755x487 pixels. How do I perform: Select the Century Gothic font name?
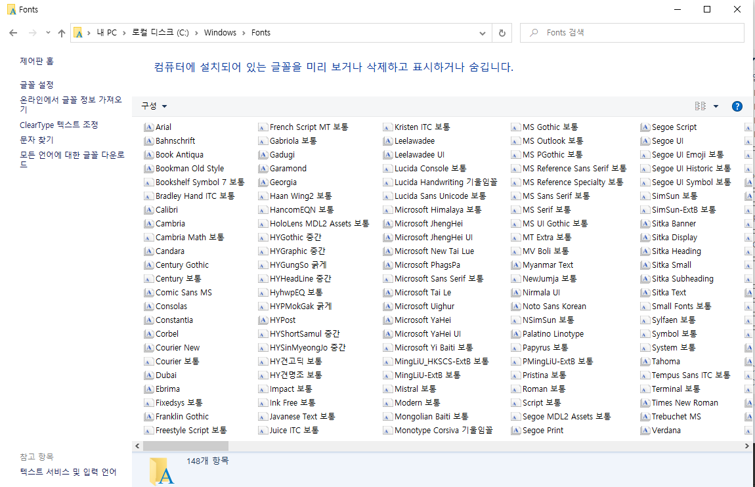tap(182, 265)
